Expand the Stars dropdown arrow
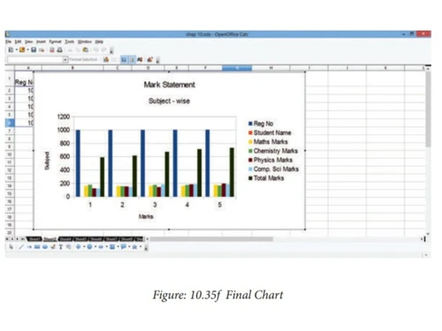Viewport: 442px width, 331px height. 141,246
